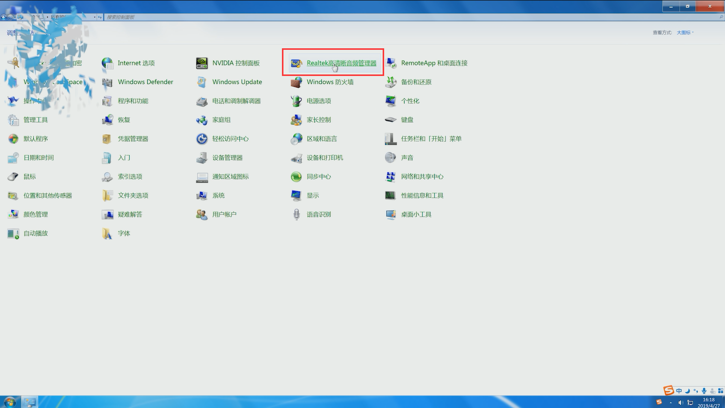Open 同步中心

coord(311,177)
